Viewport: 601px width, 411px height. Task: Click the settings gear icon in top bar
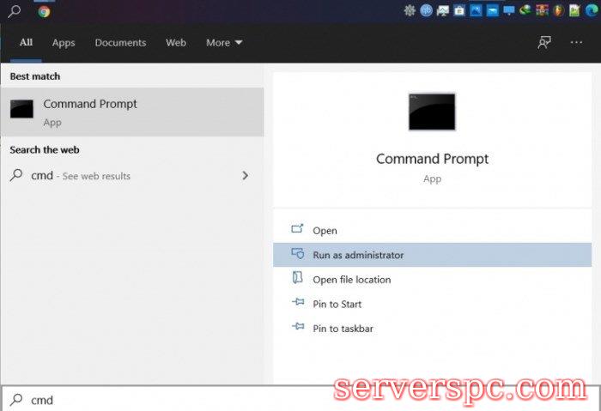coord(410,11)
